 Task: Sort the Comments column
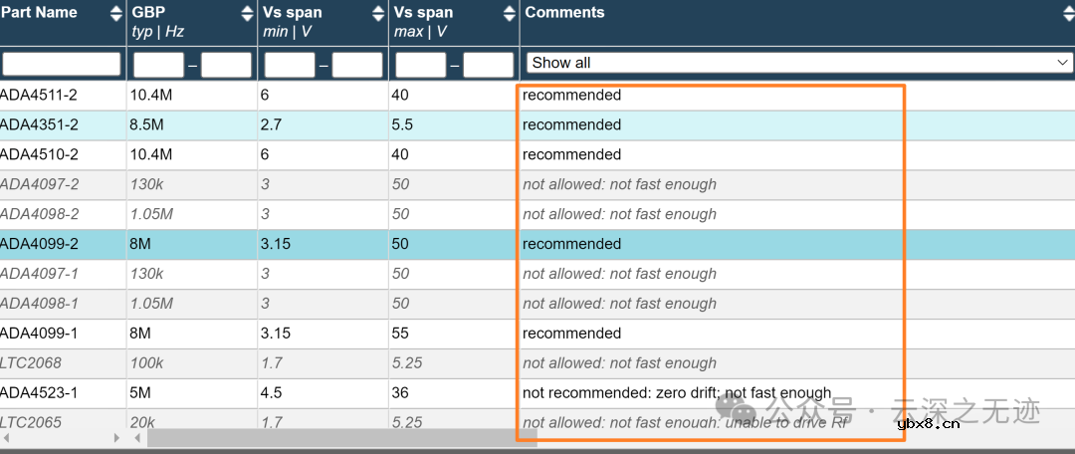[1064, 13]
